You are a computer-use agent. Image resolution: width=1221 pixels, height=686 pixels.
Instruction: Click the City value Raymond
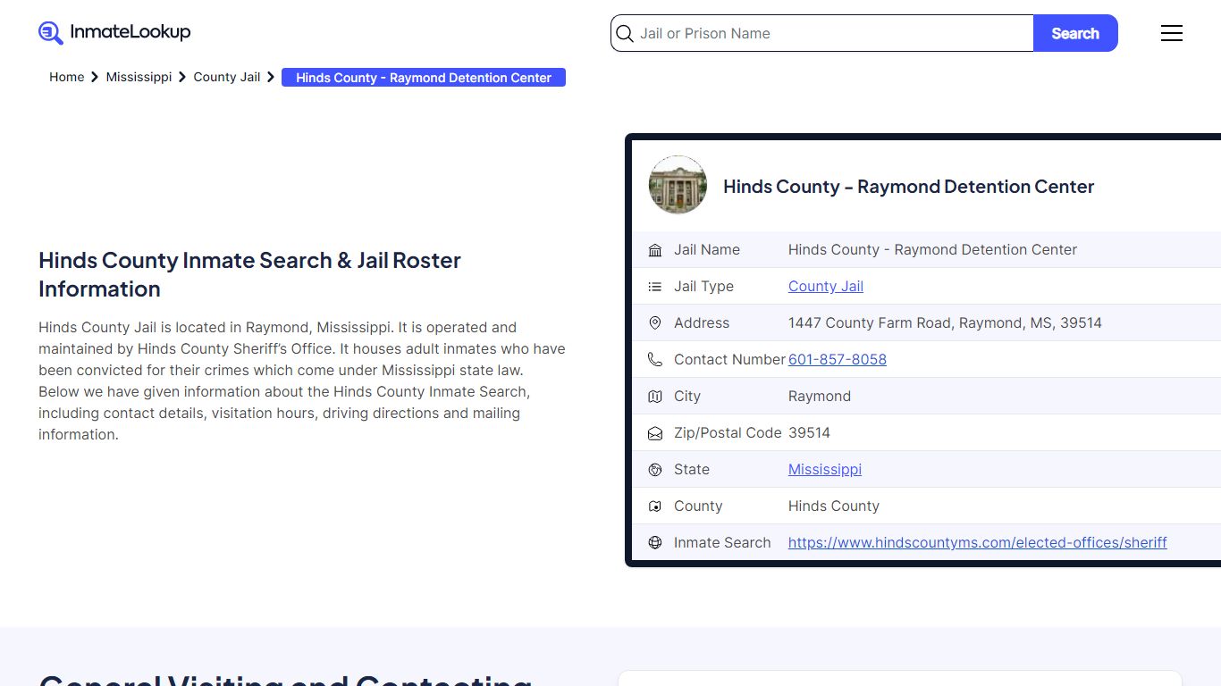coord(820,396)
